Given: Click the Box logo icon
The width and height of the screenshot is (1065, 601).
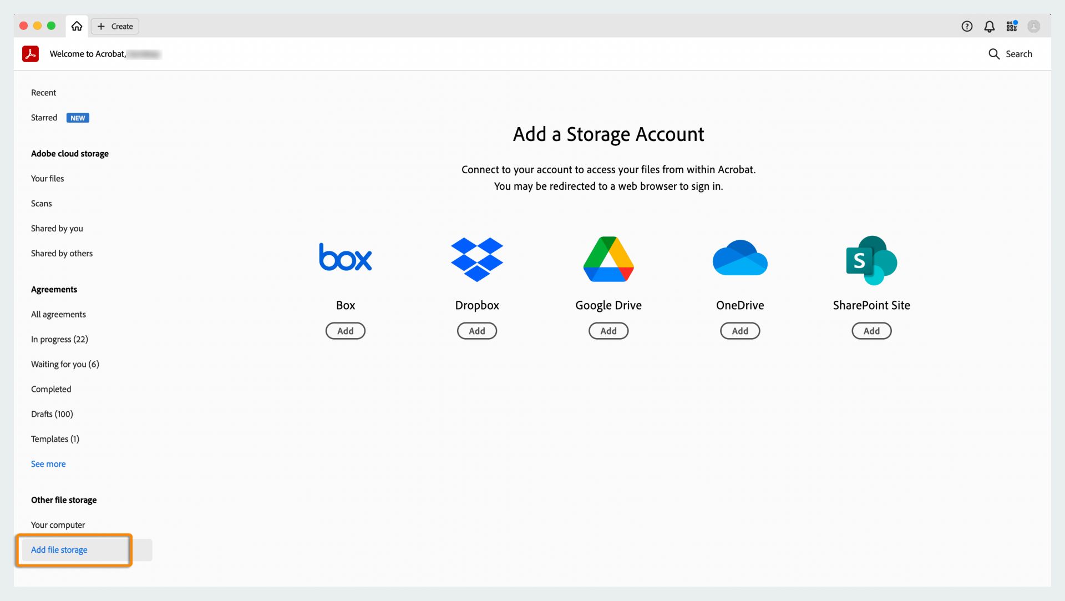Looking at the screenshot, I should click(345, 257).
